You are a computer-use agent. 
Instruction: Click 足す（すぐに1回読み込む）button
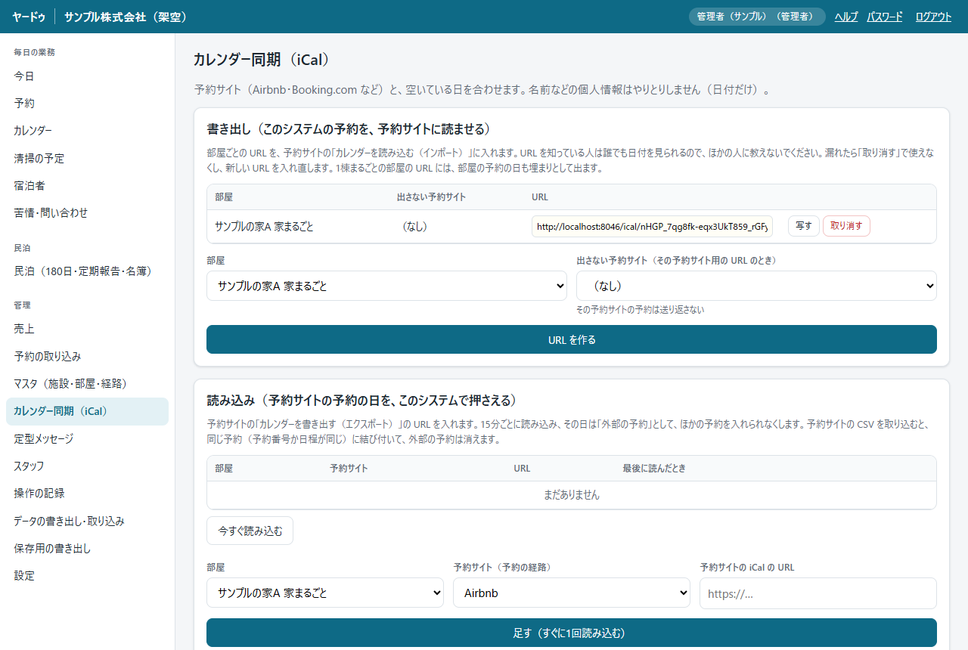coord(572,633)
